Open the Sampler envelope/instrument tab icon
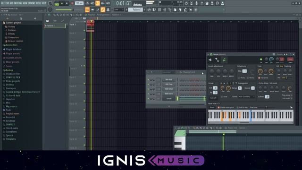This screenshot has width=302, height=170. 217,60
